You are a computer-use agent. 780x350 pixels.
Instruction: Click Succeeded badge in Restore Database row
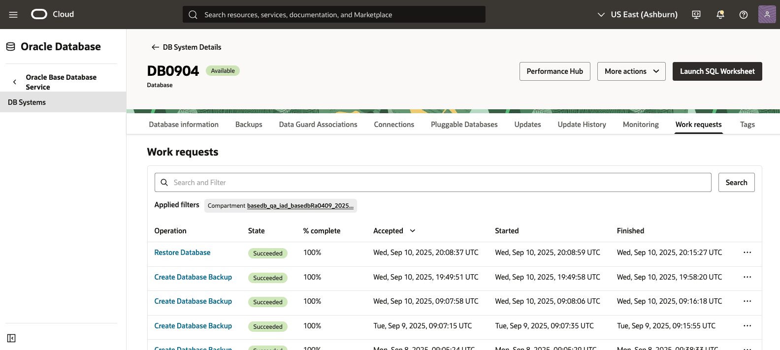pyautogui.click(x=268, y=254)
